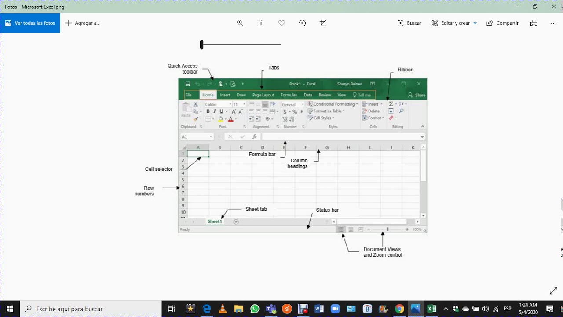Select the Formulas tab in Excel picture

(289, 95)
